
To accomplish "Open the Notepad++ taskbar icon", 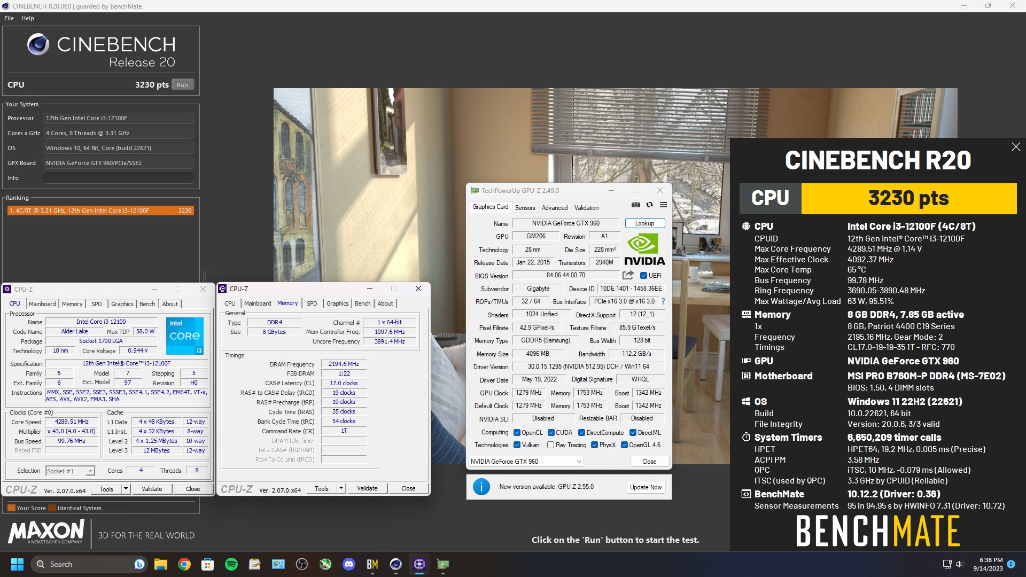I will [255, 564].
